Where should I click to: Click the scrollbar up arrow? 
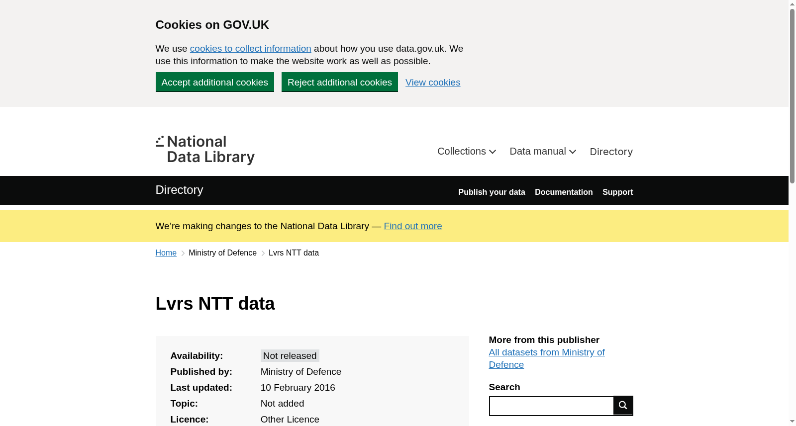click(x=792, y=4)
